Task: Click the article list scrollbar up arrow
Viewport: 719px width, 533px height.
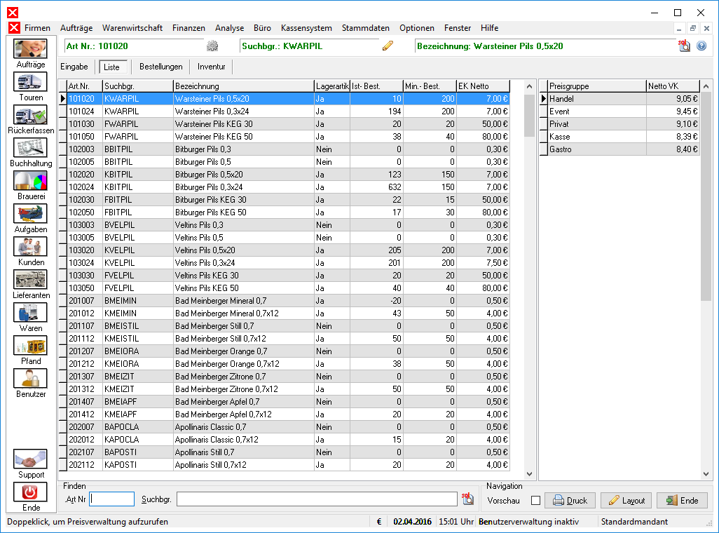Action: click(529, 86)
